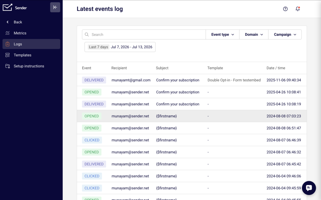Click subject in the 2025-11-06 09:40:34 row
This screenshot has width=321, height=200.
(178, 80)
